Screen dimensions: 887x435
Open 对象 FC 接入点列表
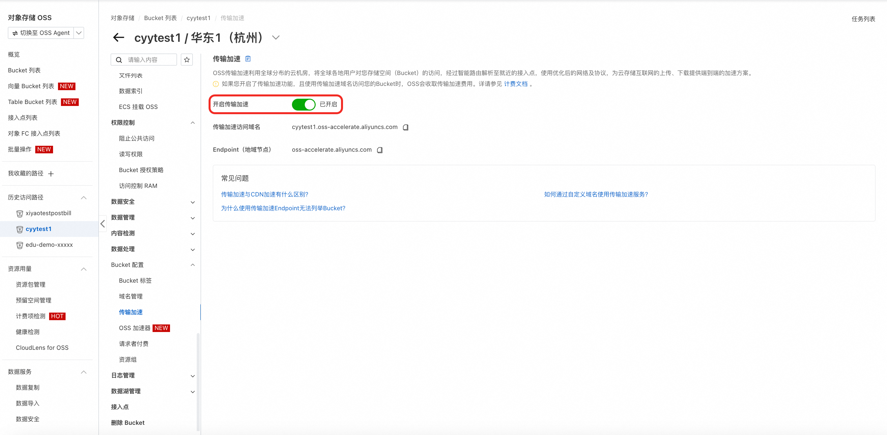coord(34,133)
